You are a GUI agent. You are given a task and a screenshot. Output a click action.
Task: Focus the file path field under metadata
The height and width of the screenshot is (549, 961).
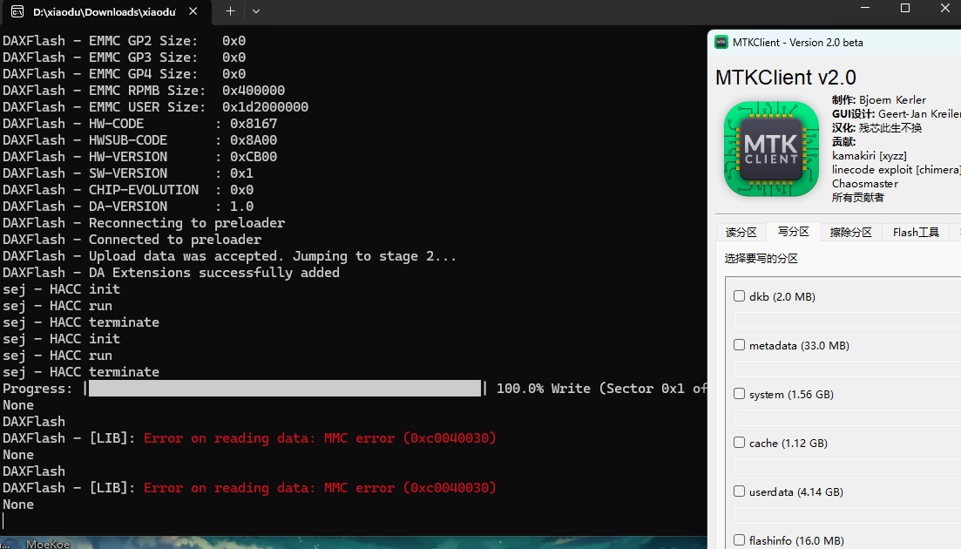848,369
